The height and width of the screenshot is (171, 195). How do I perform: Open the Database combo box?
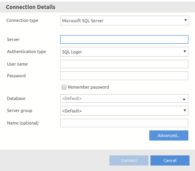click(124, 98)
